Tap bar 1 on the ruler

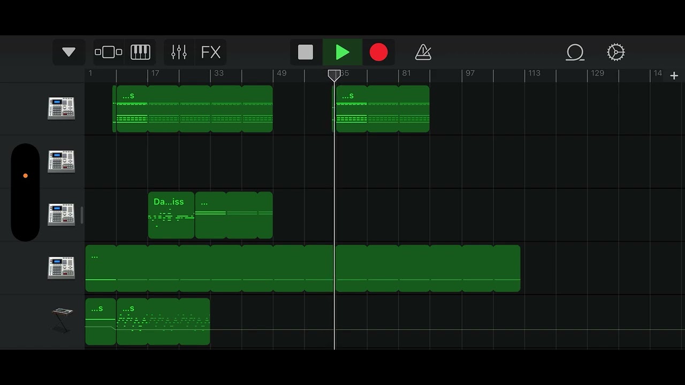(x=90, y=73)
